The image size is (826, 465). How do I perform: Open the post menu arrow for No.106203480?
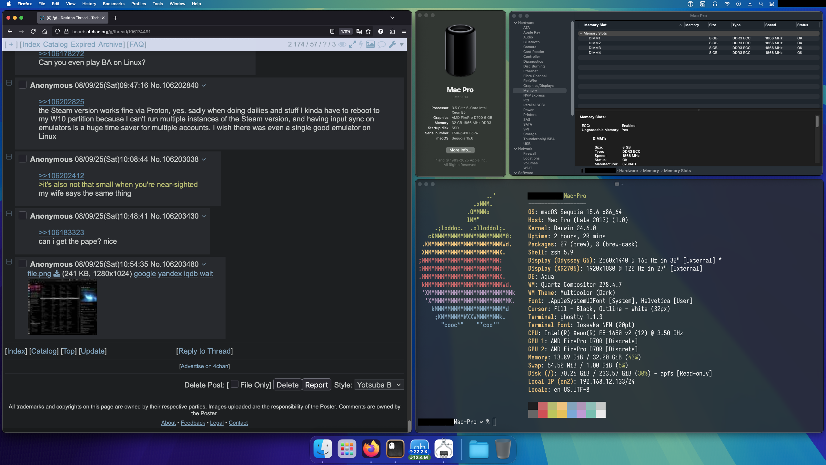click(204, 264)
